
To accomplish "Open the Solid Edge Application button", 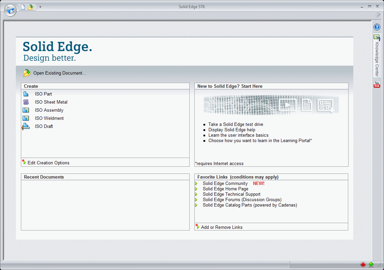I will pyautogui.click(x=10, y=10).
